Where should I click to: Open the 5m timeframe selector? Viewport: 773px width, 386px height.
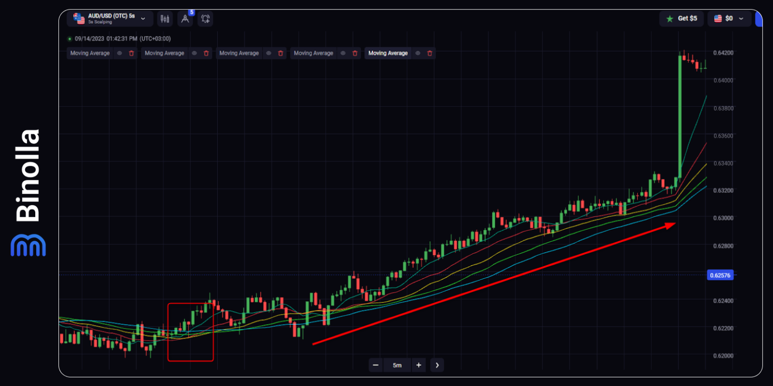coord(397,365)
